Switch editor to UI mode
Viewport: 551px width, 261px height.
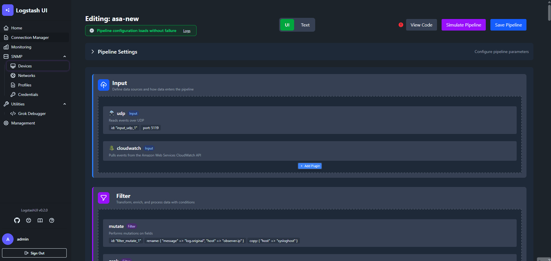tap(287, 25)
